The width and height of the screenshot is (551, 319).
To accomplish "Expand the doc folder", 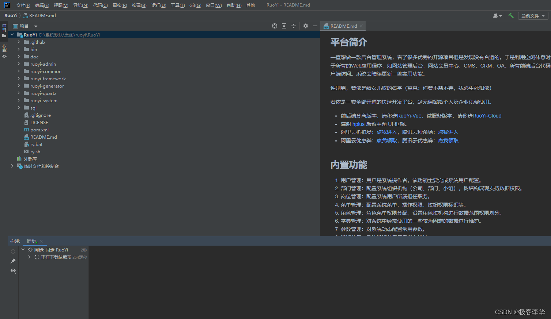I will point(19,57).
